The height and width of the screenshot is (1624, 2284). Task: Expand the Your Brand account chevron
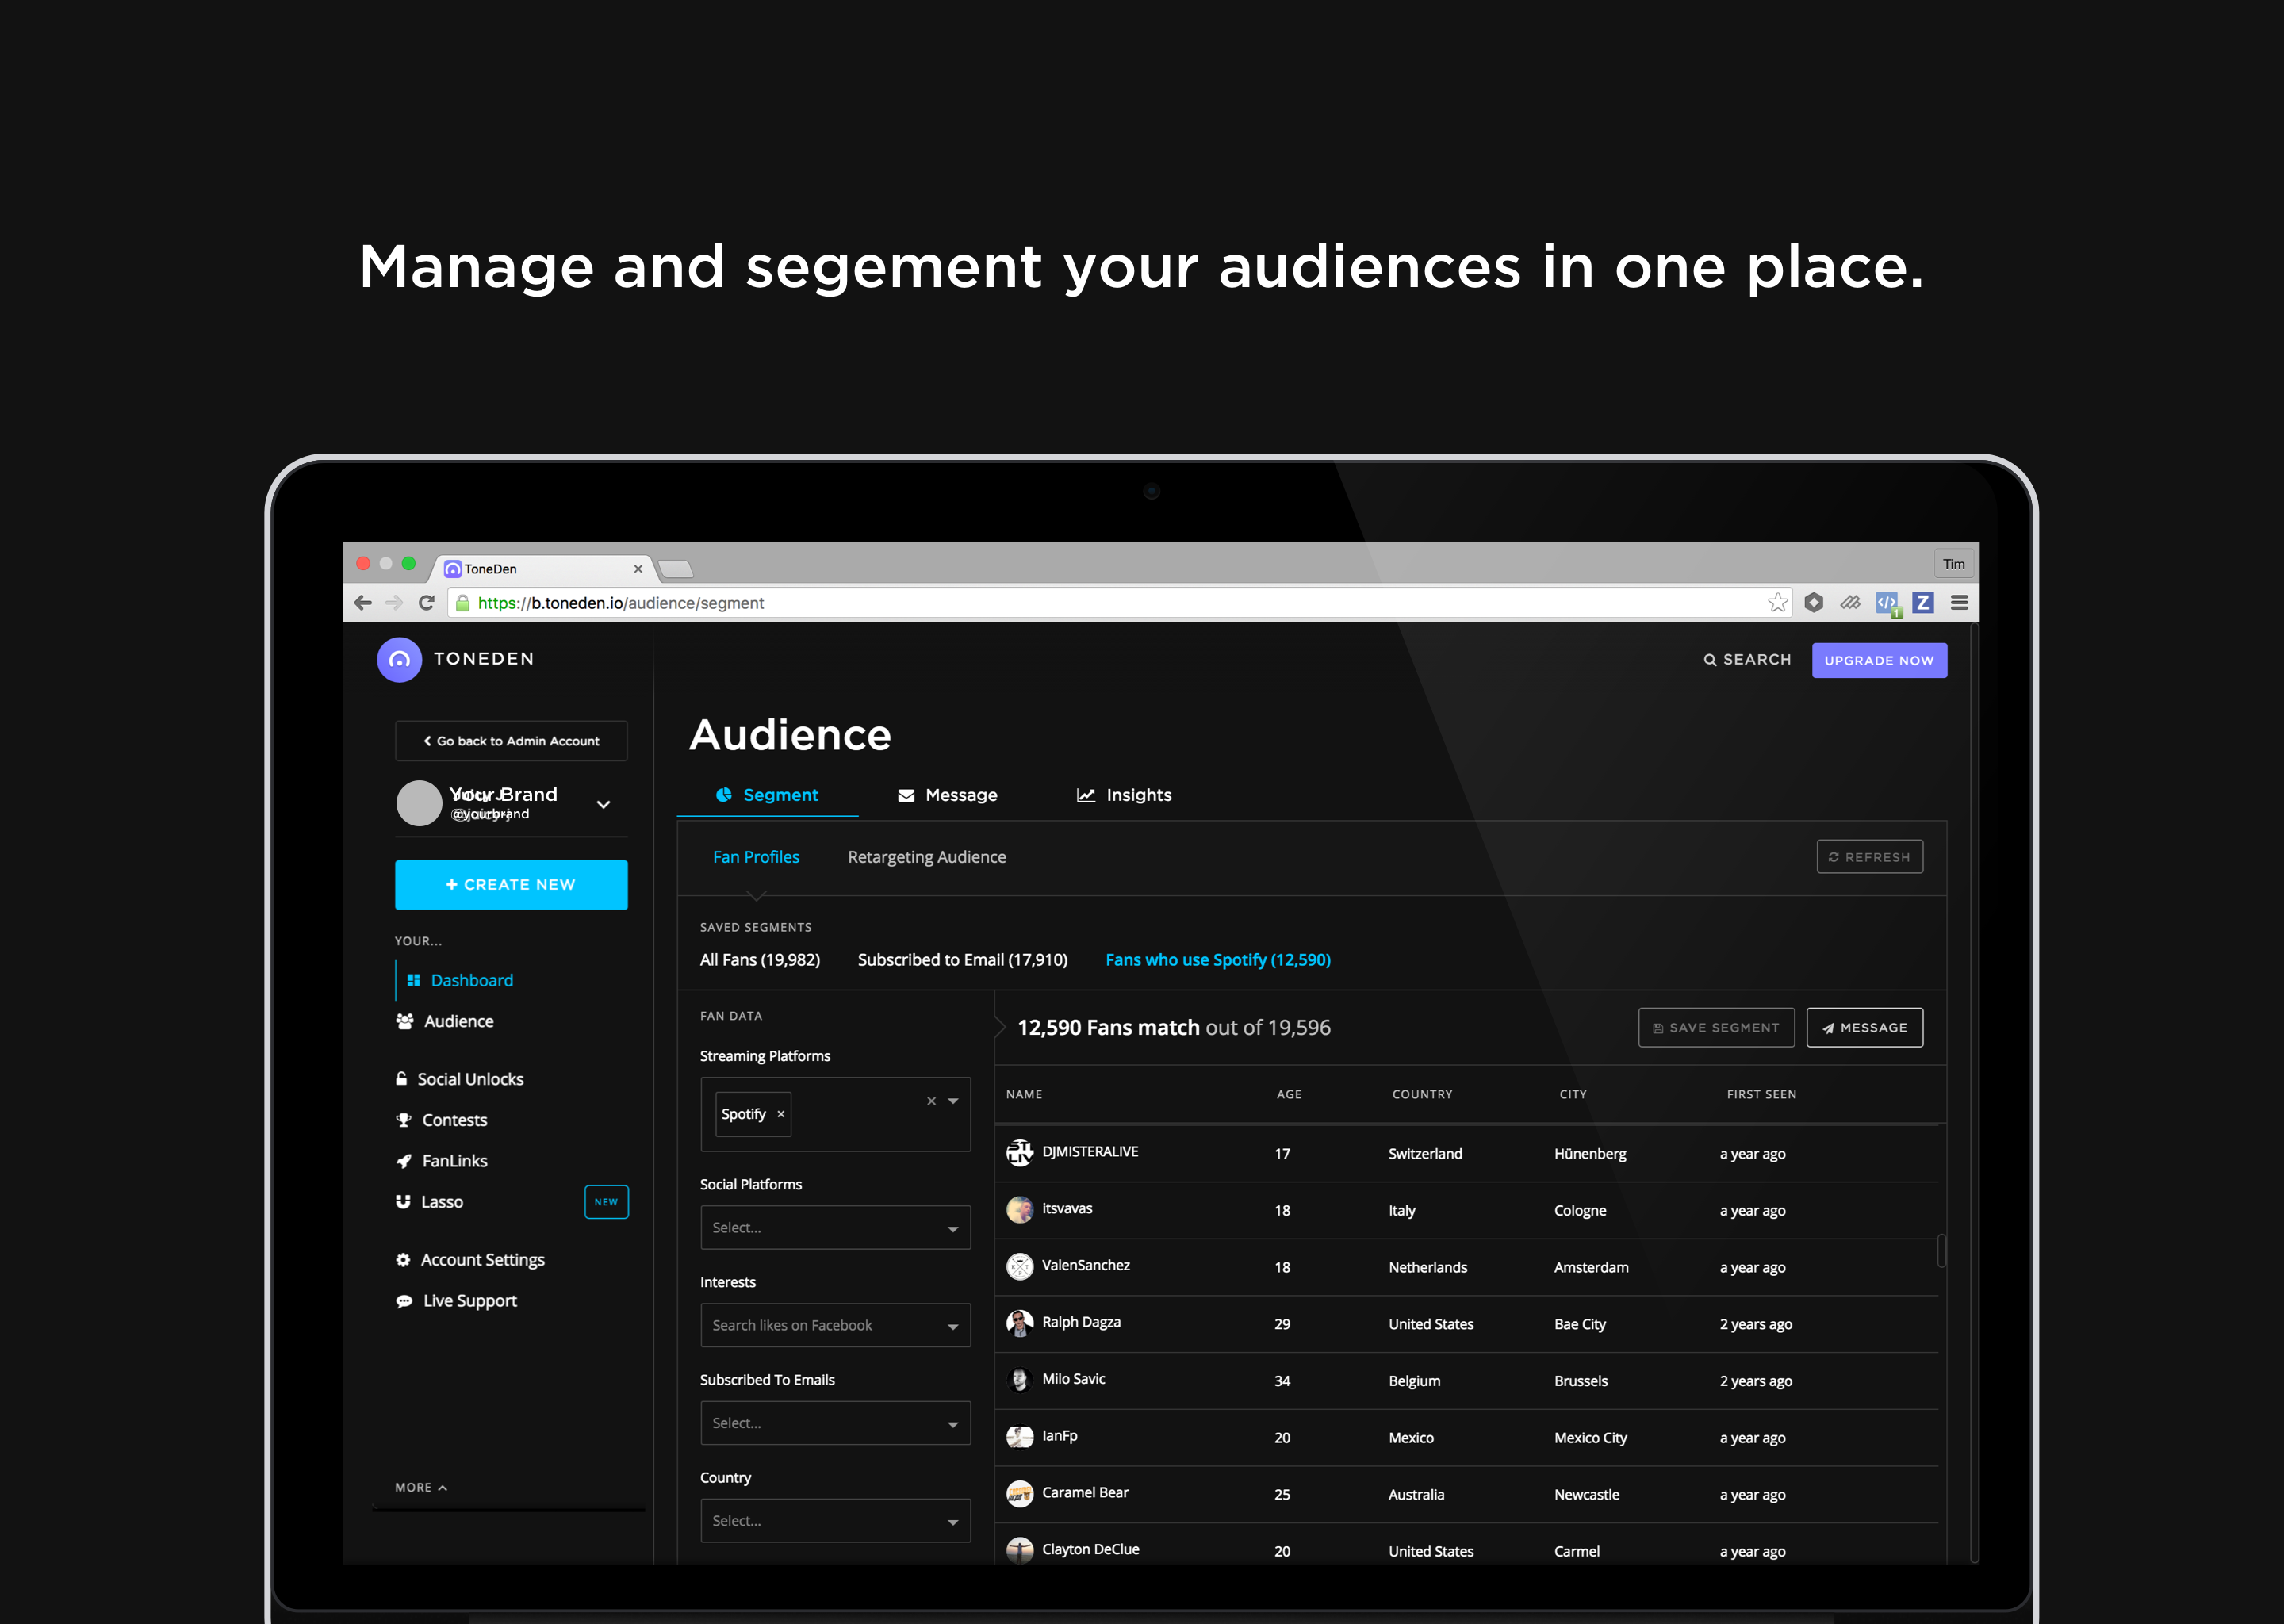603,804
